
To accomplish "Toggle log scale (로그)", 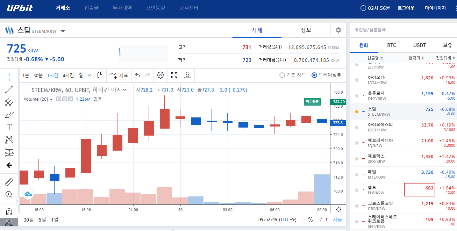I will pos(322,219).
